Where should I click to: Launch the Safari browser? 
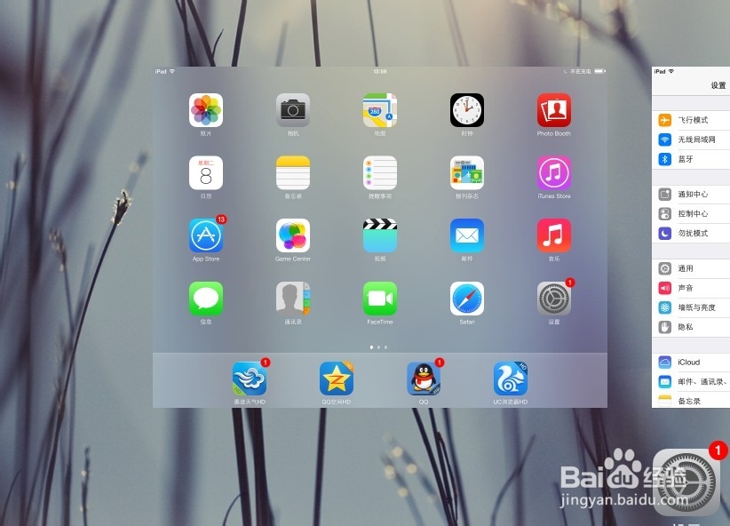click(467, 299)
